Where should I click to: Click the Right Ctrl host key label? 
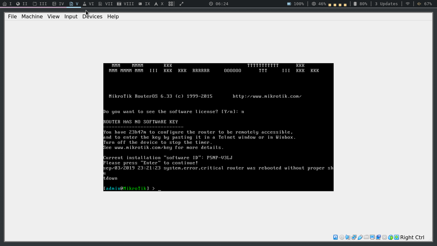pos(412,237)
